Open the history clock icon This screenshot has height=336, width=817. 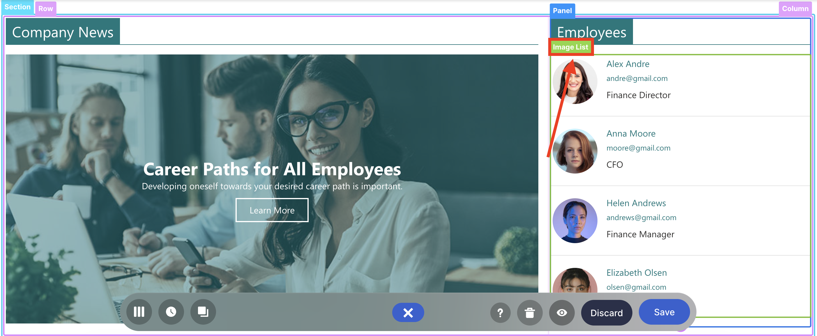coord(171,312)
